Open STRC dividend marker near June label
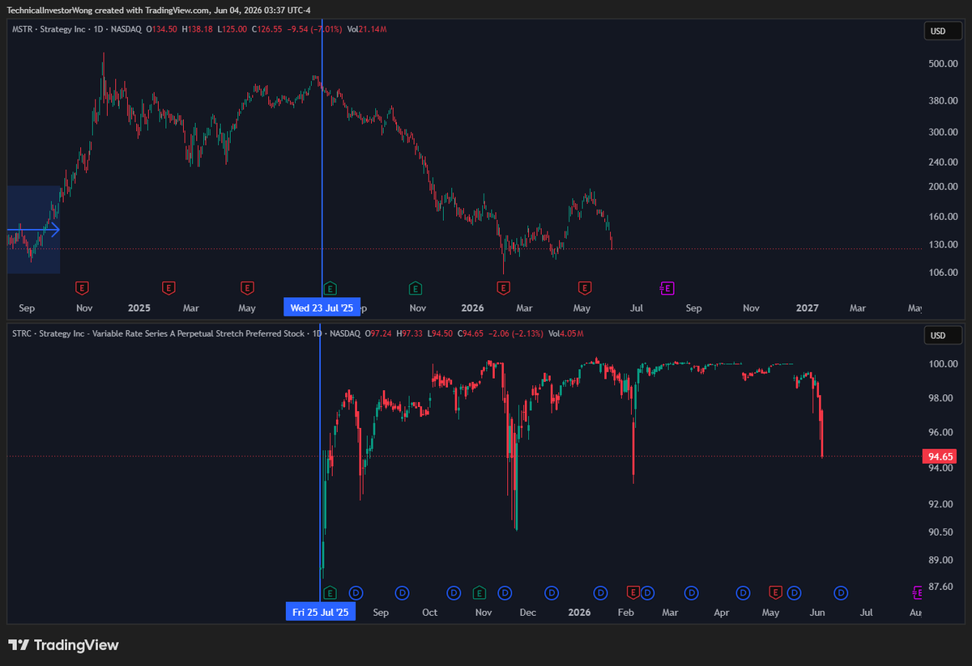Image resolution: width=972 pixels, height=666 pixels. coord(841,593)
